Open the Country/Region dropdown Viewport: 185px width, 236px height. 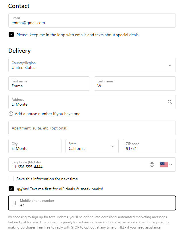(92, 65)
